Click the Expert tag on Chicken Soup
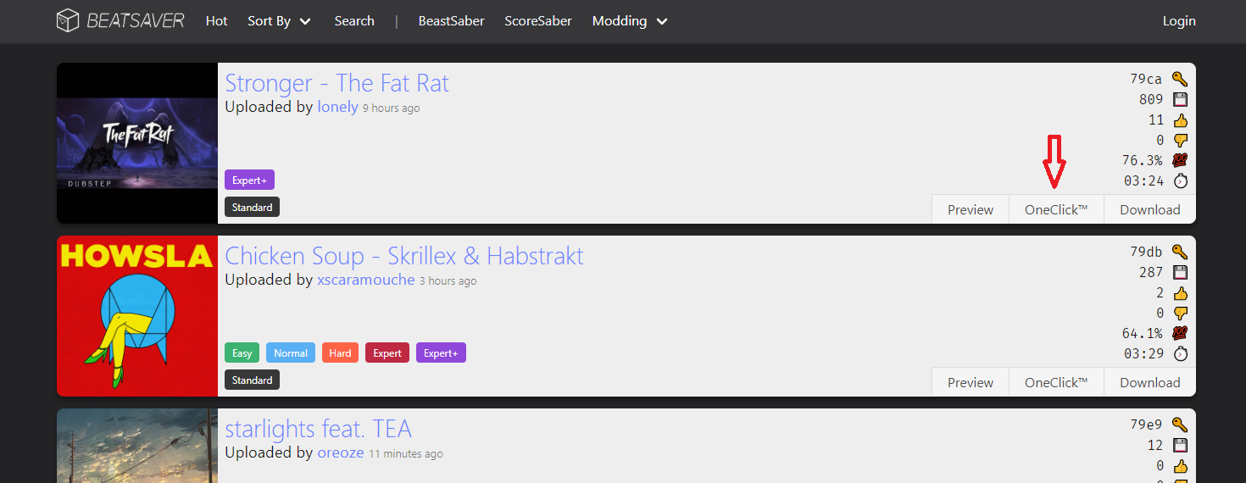 coord(387,353)
